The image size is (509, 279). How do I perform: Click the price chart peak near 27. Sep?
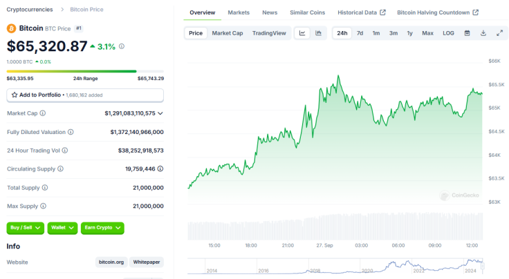pos(338,76)
